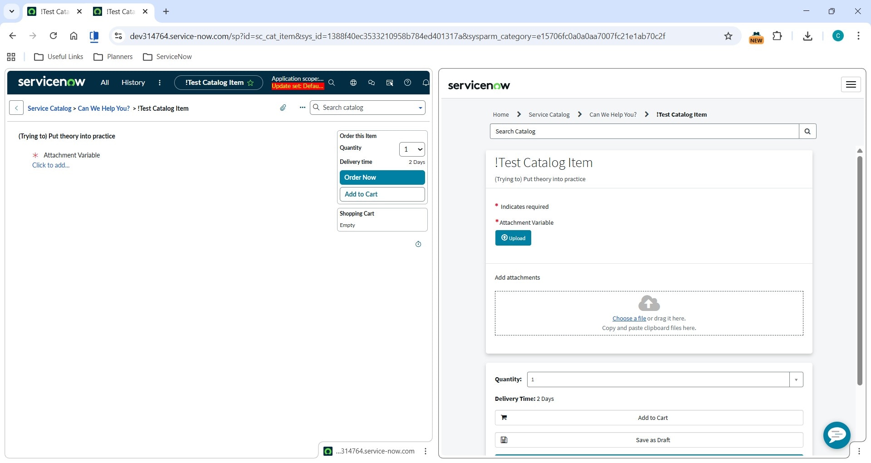The height and width of the screenshot is (463, 871).
Task: Click the Order Now button
Action: (x=382, y=177)
